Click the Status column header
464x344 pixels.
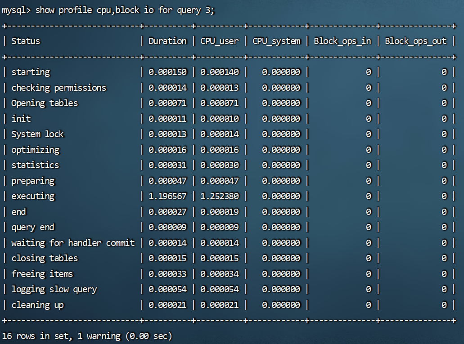point(26,41)
